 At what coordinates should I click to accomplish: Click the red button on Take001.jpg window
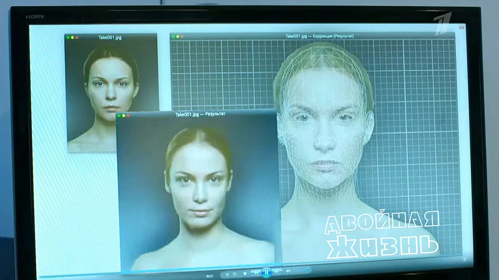click(x=77, y=37)
